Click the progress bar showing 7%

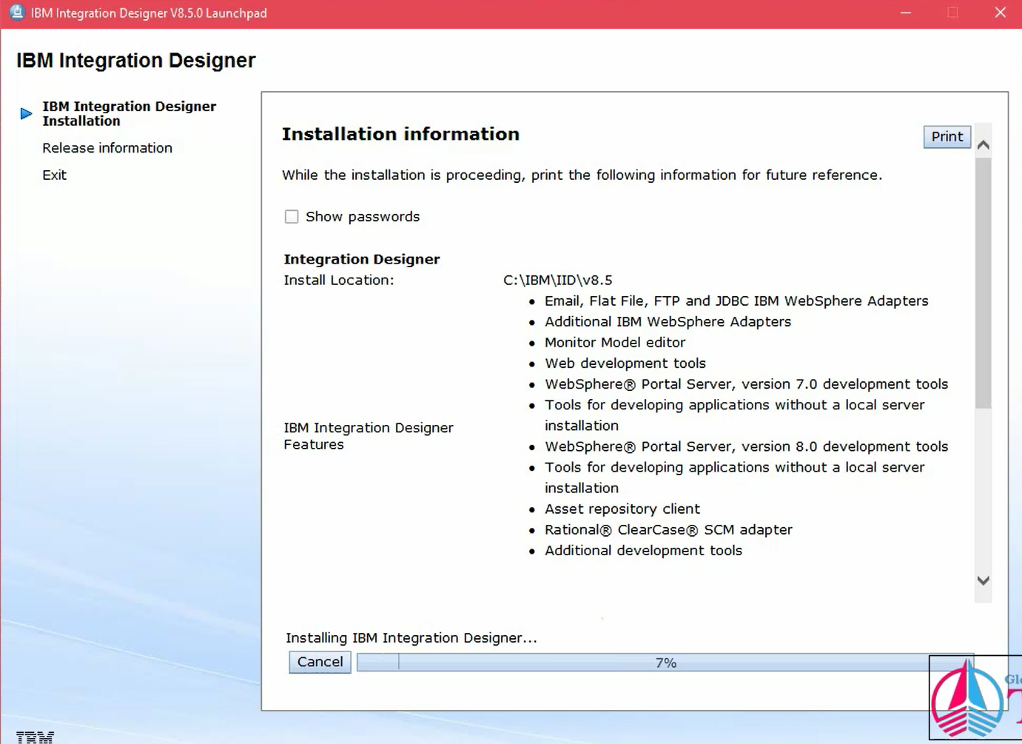665,662
